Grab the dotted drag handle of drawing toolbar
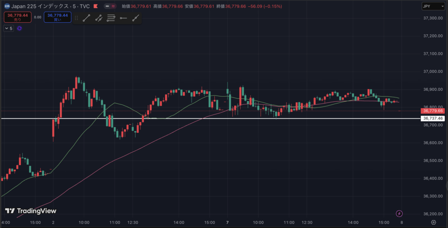This screenshot has width=448, height=228. 76,18
